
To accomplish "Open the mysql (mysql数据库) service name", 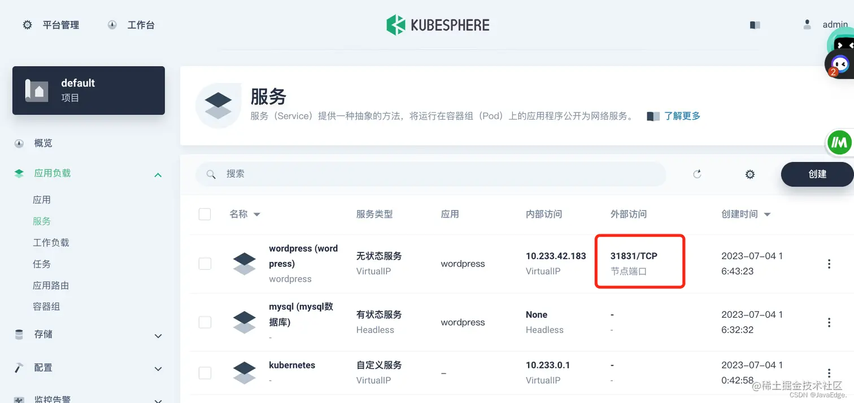I will click(301, 314).
